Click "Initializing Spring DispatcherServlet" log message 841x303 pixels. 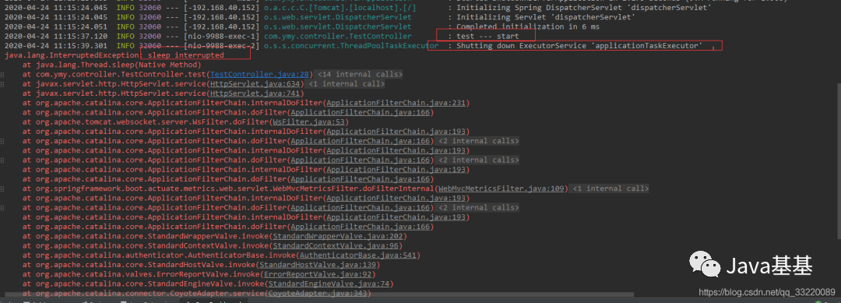coord(584,8)
